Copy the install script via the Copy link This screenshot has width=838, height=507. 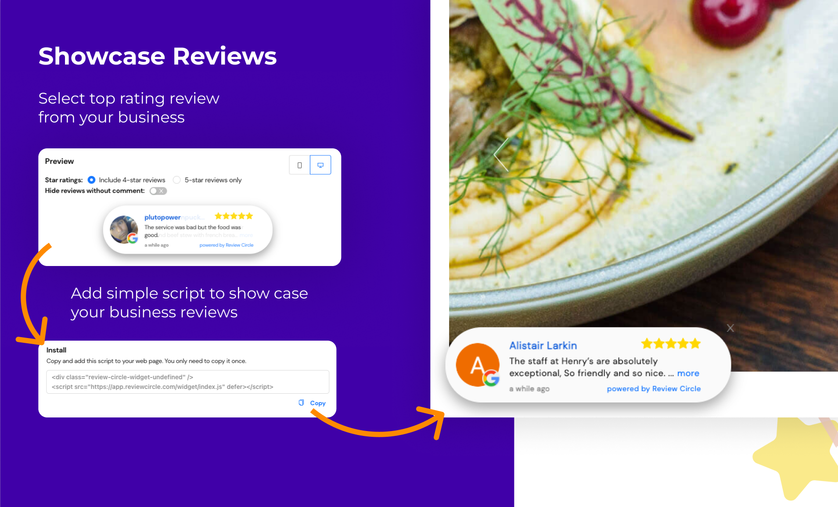(x=318, y=403)
